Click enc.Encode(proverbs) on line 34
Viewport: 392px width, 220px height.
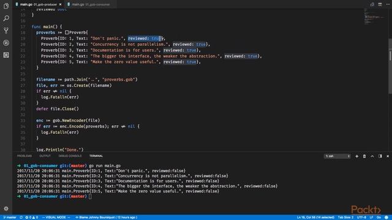click(x=83, y=127)
